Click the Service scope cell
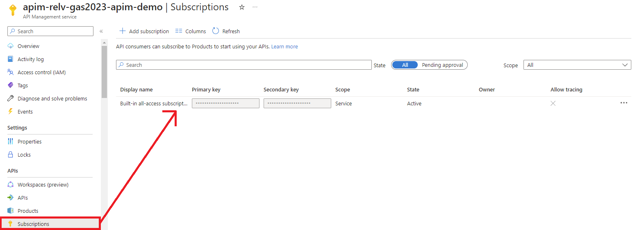 [344, 103]
